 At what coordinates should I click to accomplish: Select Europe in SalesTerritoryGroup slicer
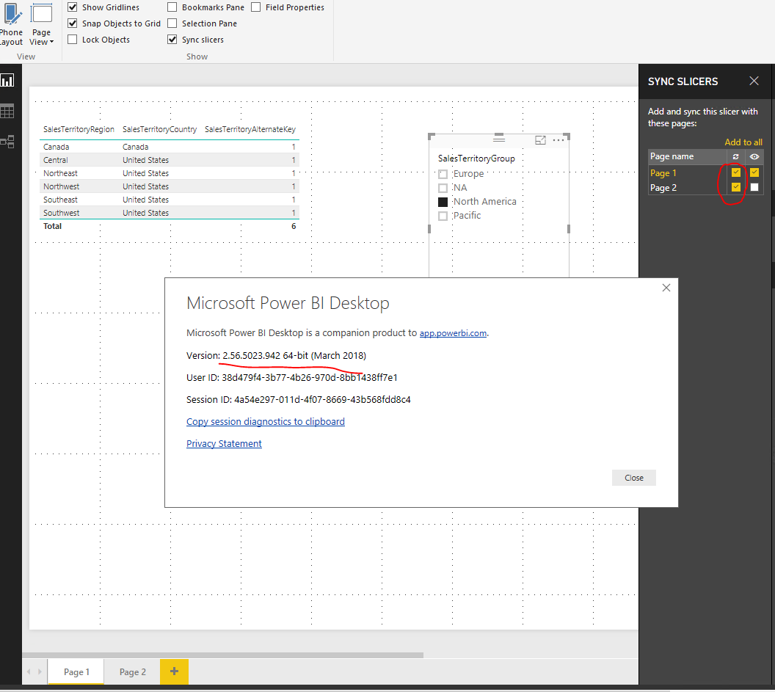tap(443, 174)
